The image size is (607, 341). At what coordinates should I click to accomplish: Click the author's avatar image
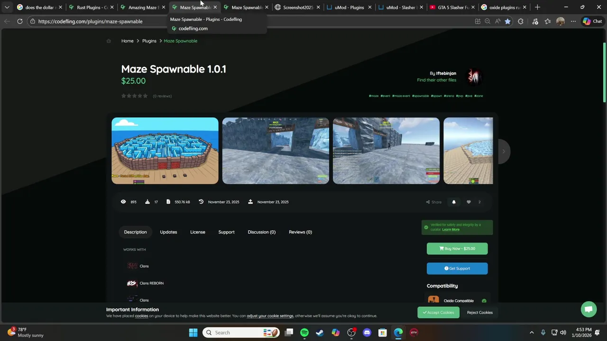click(x=474, y=76)
